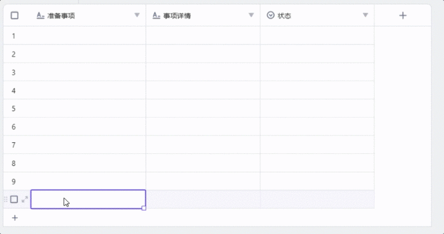Check the checkbox on the last row

[x=14, y=199]
